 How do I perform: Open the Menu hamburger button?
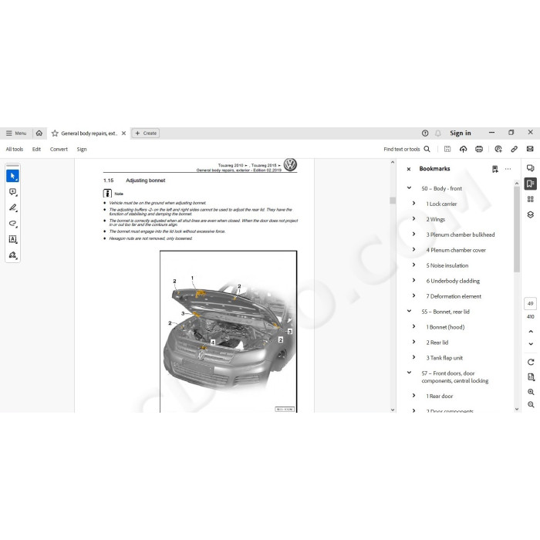click(16, 133)
